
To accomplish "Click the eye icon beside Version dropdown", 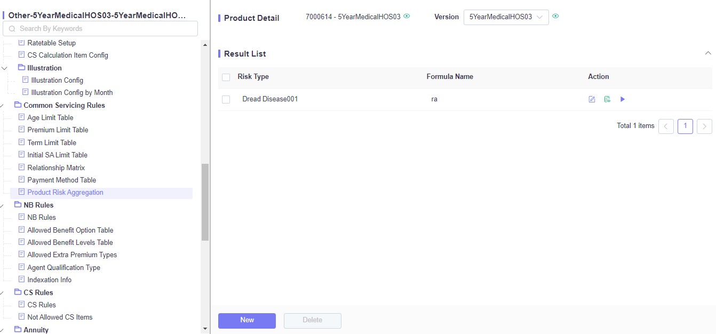I will 555,16.
